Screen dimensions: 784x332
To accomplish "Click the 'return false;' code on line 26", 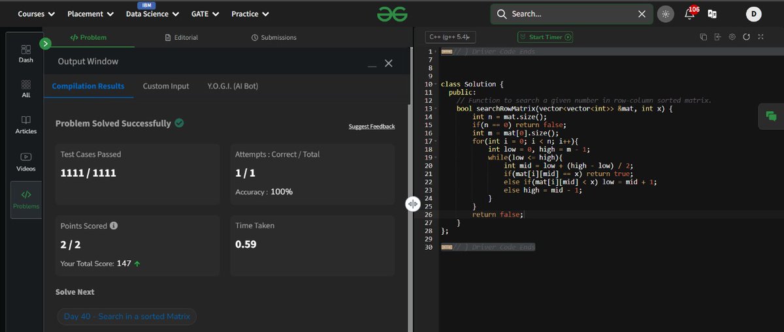I will tap(497, 215).
